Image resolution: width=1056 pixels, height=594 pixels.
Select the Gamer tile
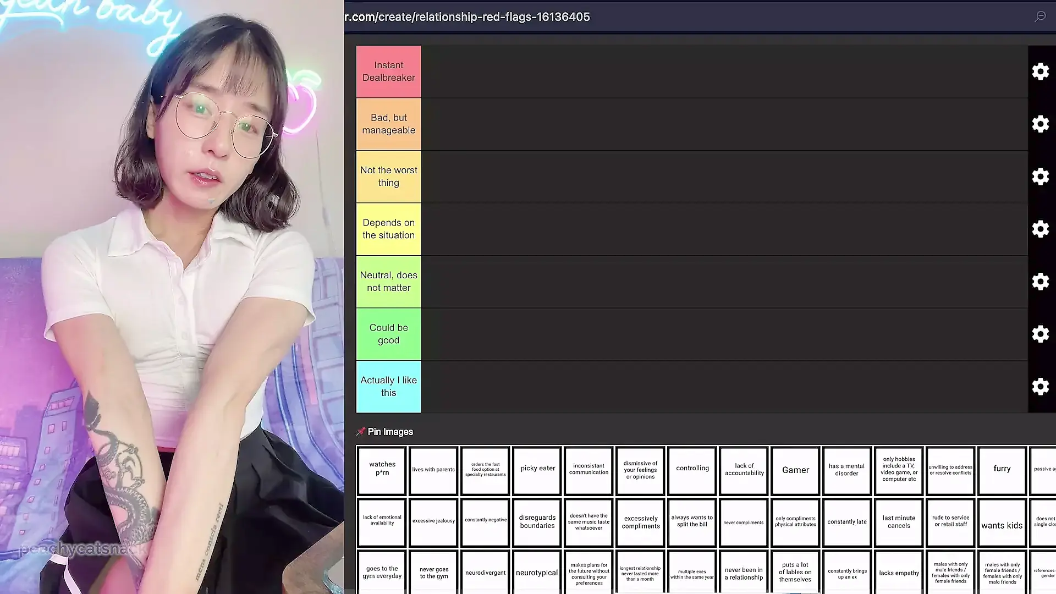[795, 470]
